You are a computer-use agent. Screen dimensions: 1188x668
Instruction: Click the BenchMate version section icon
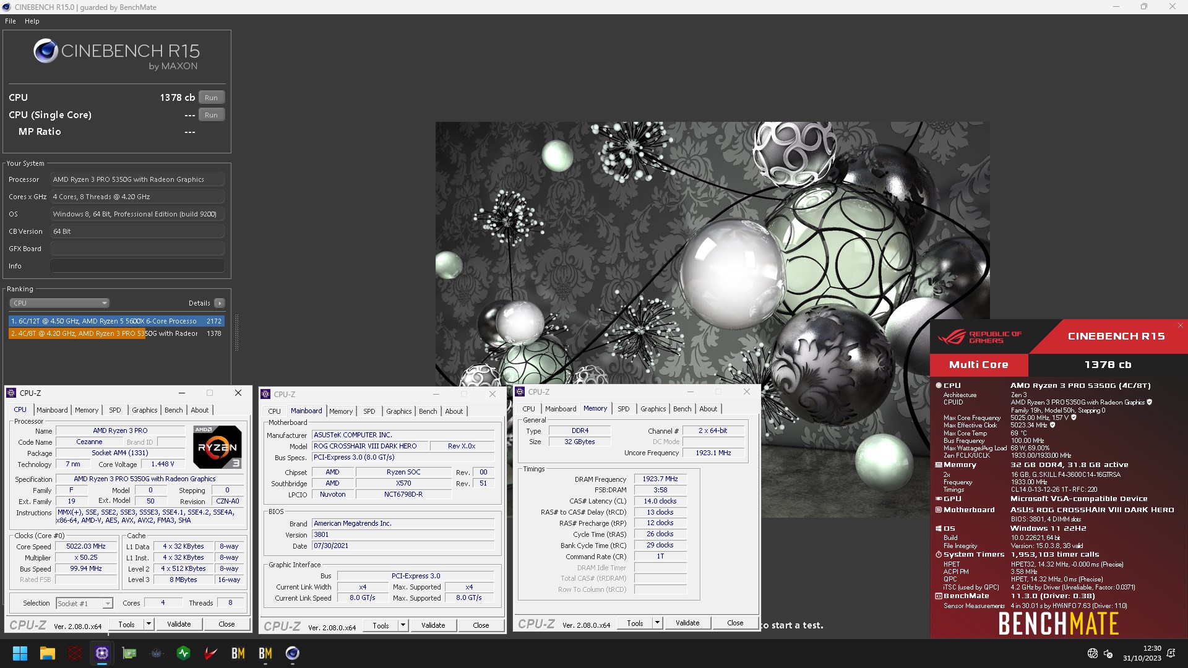938,596
